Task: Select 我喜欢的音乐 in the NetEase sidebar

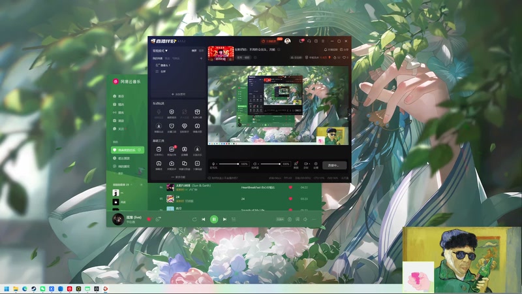Action: tap(127, 150)
